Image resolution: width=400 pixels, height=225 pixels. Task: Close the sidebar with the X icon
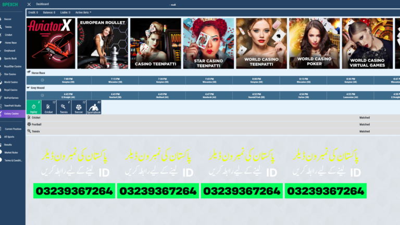(29, 4)
